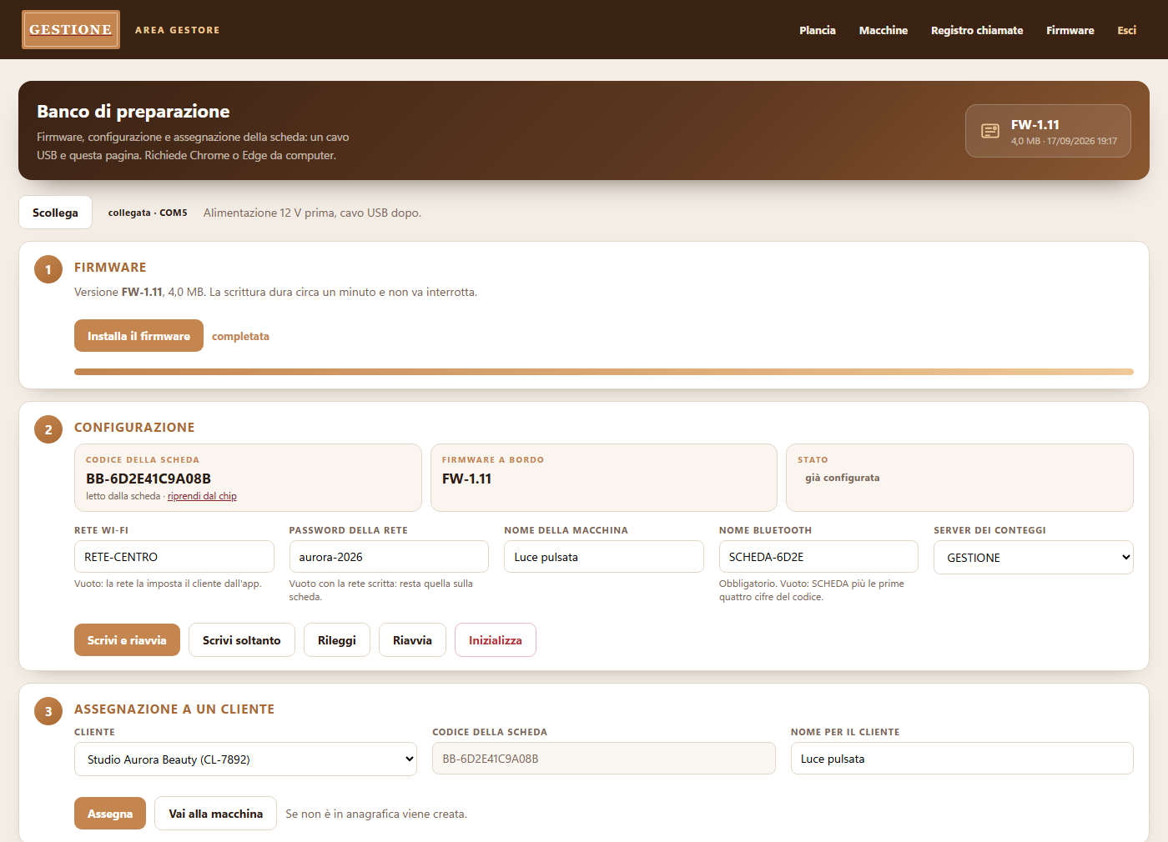The height and width of the screenshot is (842, 1168).
Task: Click Scrivi e riavvia button
Action: [127, 640]
